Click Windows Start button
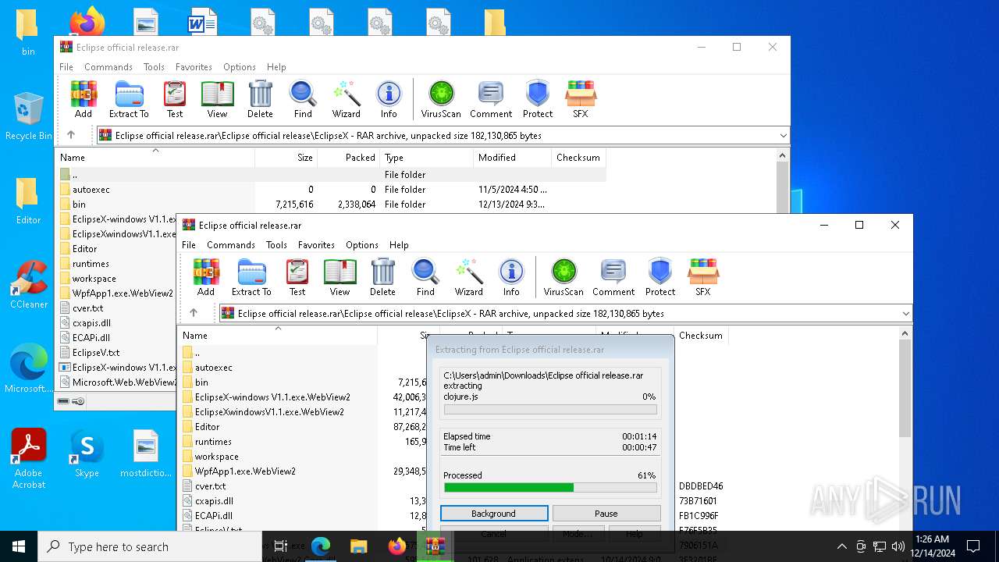 [19, 546]
